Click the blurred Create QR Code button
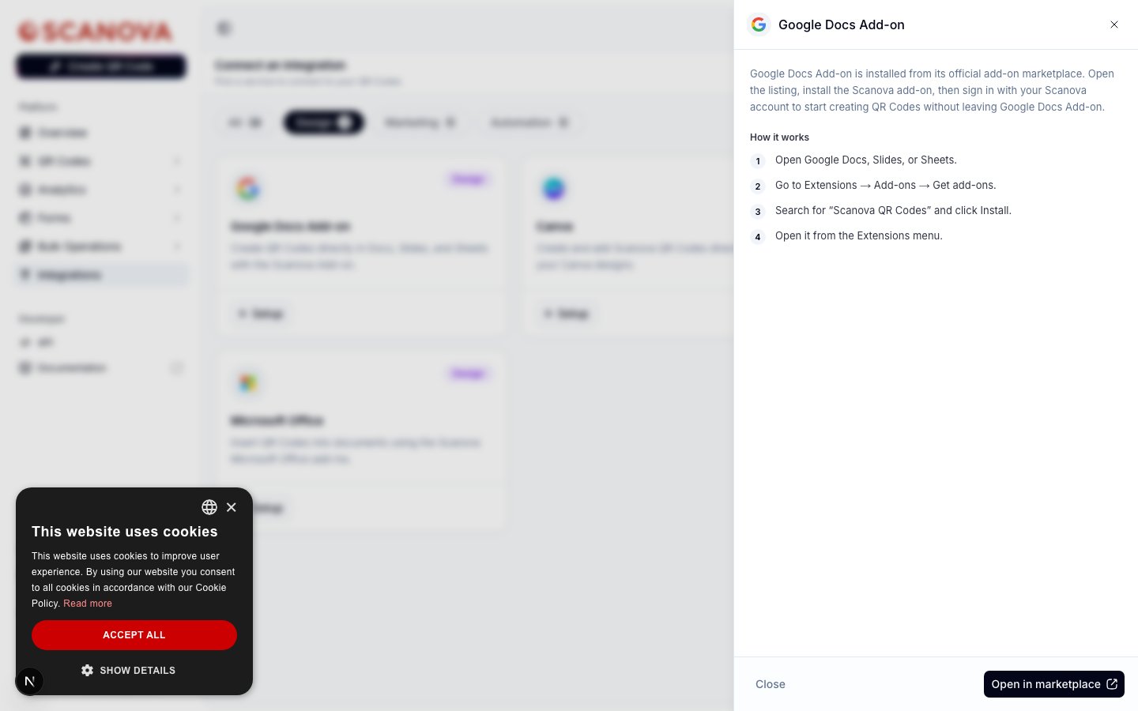The image size is (1138, 711). pyautogui.click(x=101, y=66)
